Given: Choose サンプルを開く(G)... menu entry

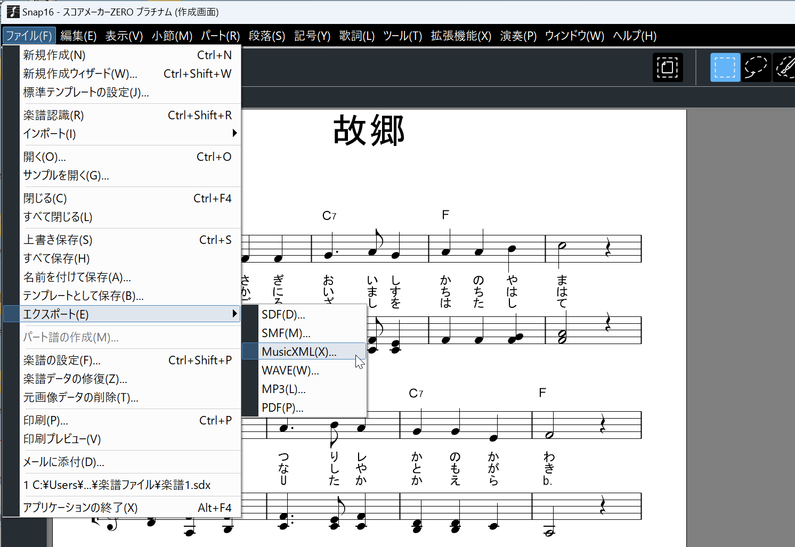Looking at the screenshot, I should [x=130, y=175].
